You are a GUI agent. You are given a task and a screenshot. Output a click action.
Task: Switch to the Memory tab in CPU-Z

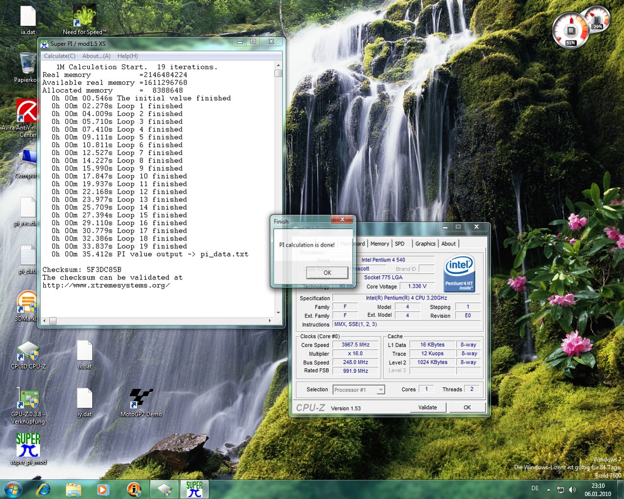(x=380, y=244)
